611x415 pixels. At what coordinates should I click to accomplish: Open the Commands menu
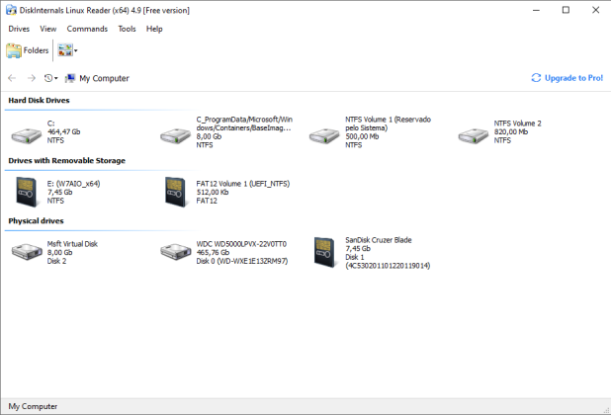click(87, 29)
